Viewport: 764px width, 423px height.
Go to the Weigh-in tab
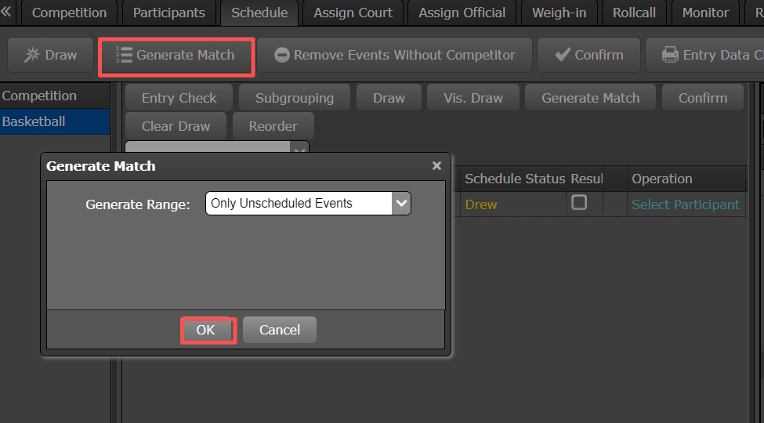(559, 13)
